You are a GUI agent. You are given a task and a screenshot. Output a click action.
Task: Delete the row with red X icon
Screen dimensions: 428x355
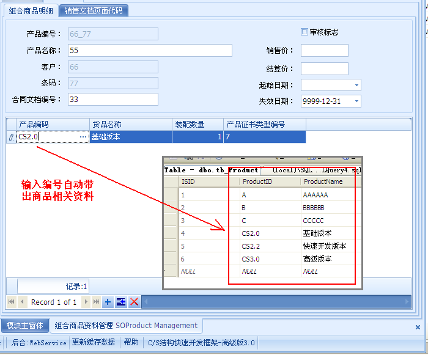pos(134,302)
